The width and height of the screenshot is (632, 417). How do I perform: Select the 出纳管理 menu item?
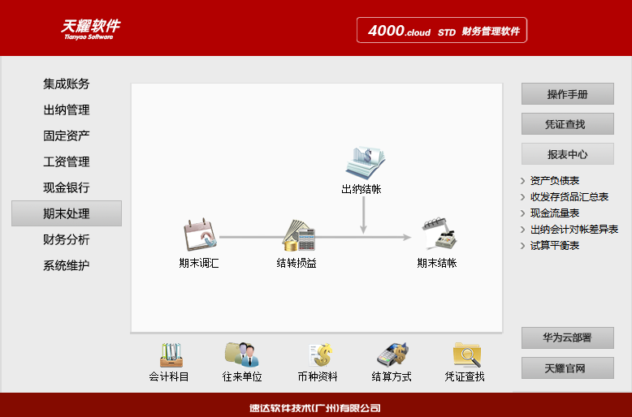click(67, 110)
